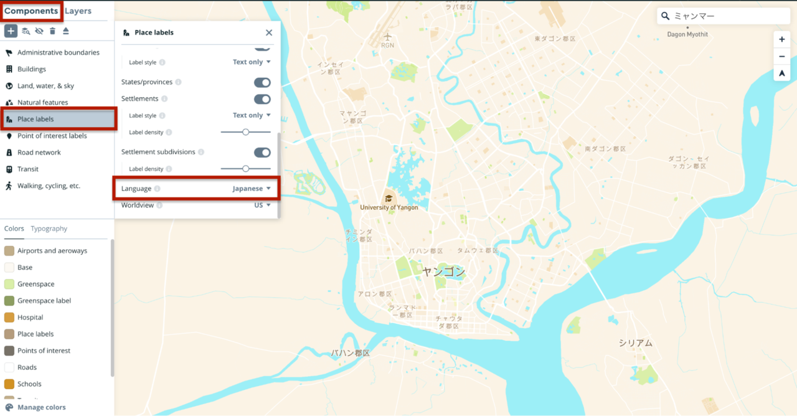797x416 pixels.
Task: Click the Schools color swatch
Action: pyautogui.click(x=9, y=384)
